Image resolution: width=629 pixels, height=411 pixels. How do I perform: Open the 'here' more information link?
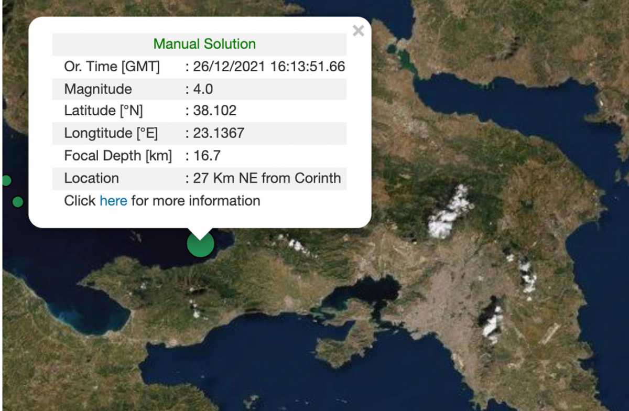113,201
